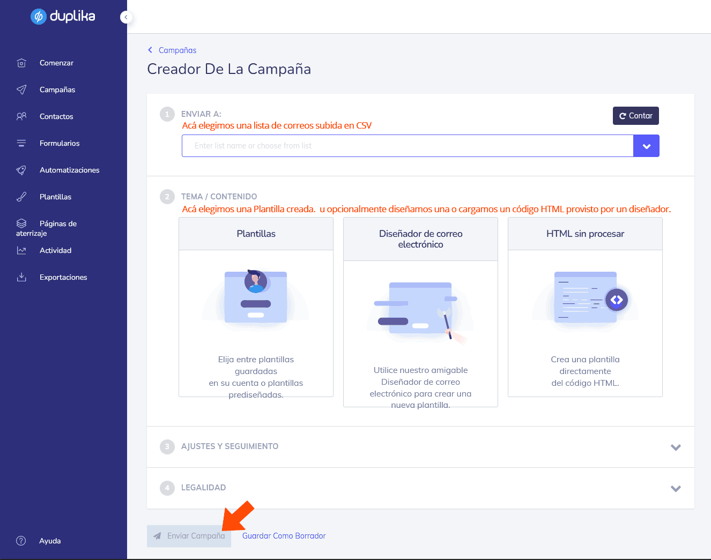Viewport: 711px width, 560px height.
Task: Click the Contar button
Action: pos(635,115)
